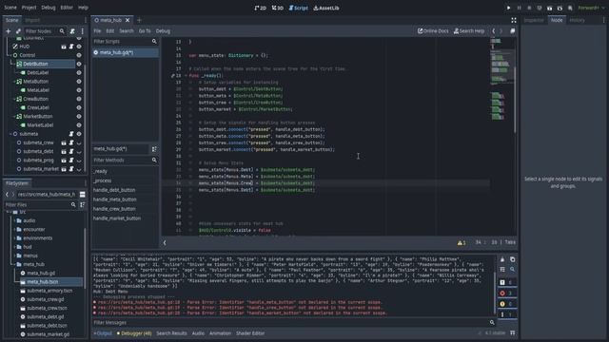
Task: Open the Project menu
Action: click(x=29, y=8)
